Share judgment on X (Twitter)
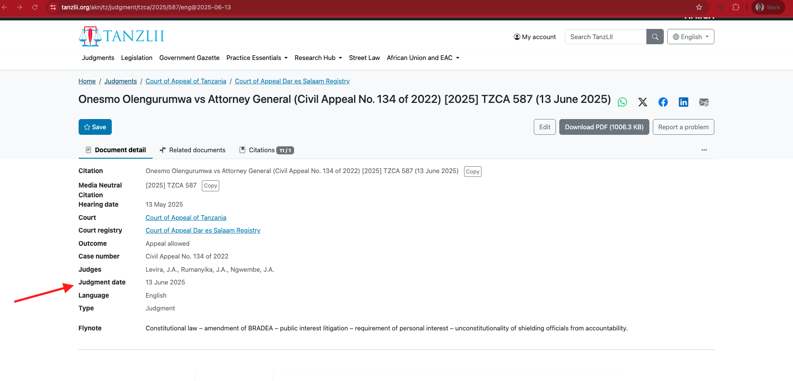This screenshot has width=793, height=381. tap(643, 102)
